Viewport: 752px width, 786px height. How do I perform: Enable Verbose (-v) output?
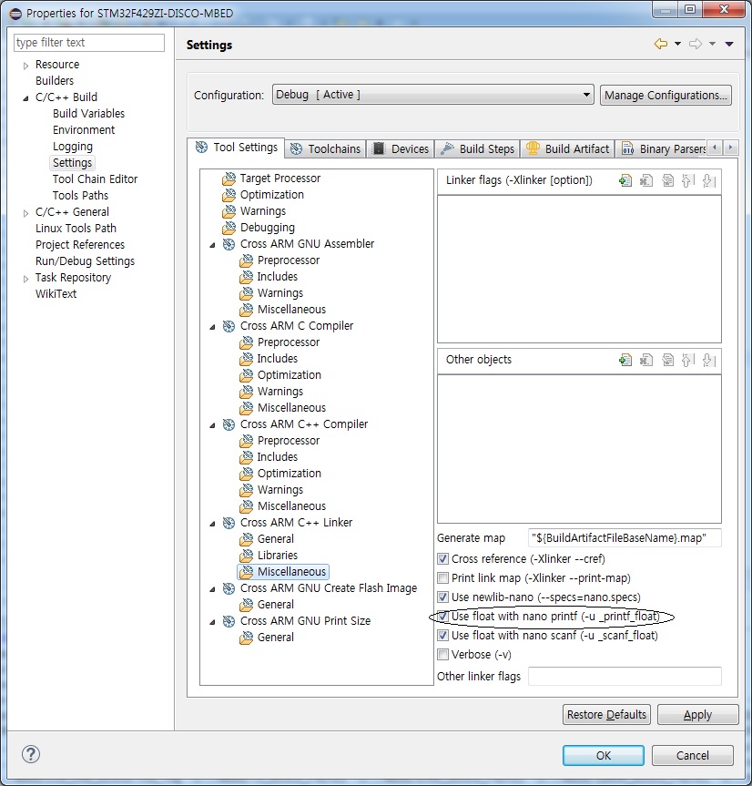pyautogui.click(x=443, y=654)
